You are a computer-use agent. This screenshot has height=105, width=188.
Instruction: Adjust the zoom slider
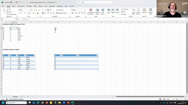[x=177, y=99]
